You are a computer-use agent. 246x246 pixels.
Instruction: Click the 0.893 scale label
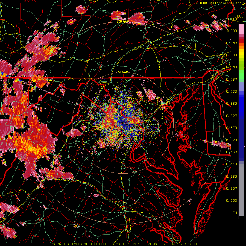[232, 55]
